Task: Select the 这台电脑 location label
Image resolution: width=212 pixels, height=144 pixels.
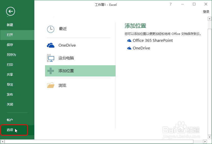Action: [x=66, y=58]
